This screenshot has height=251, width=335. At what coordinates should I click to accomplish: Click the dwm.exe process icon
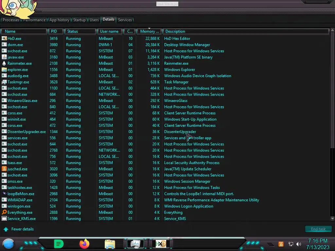click(x=4, y=44)
